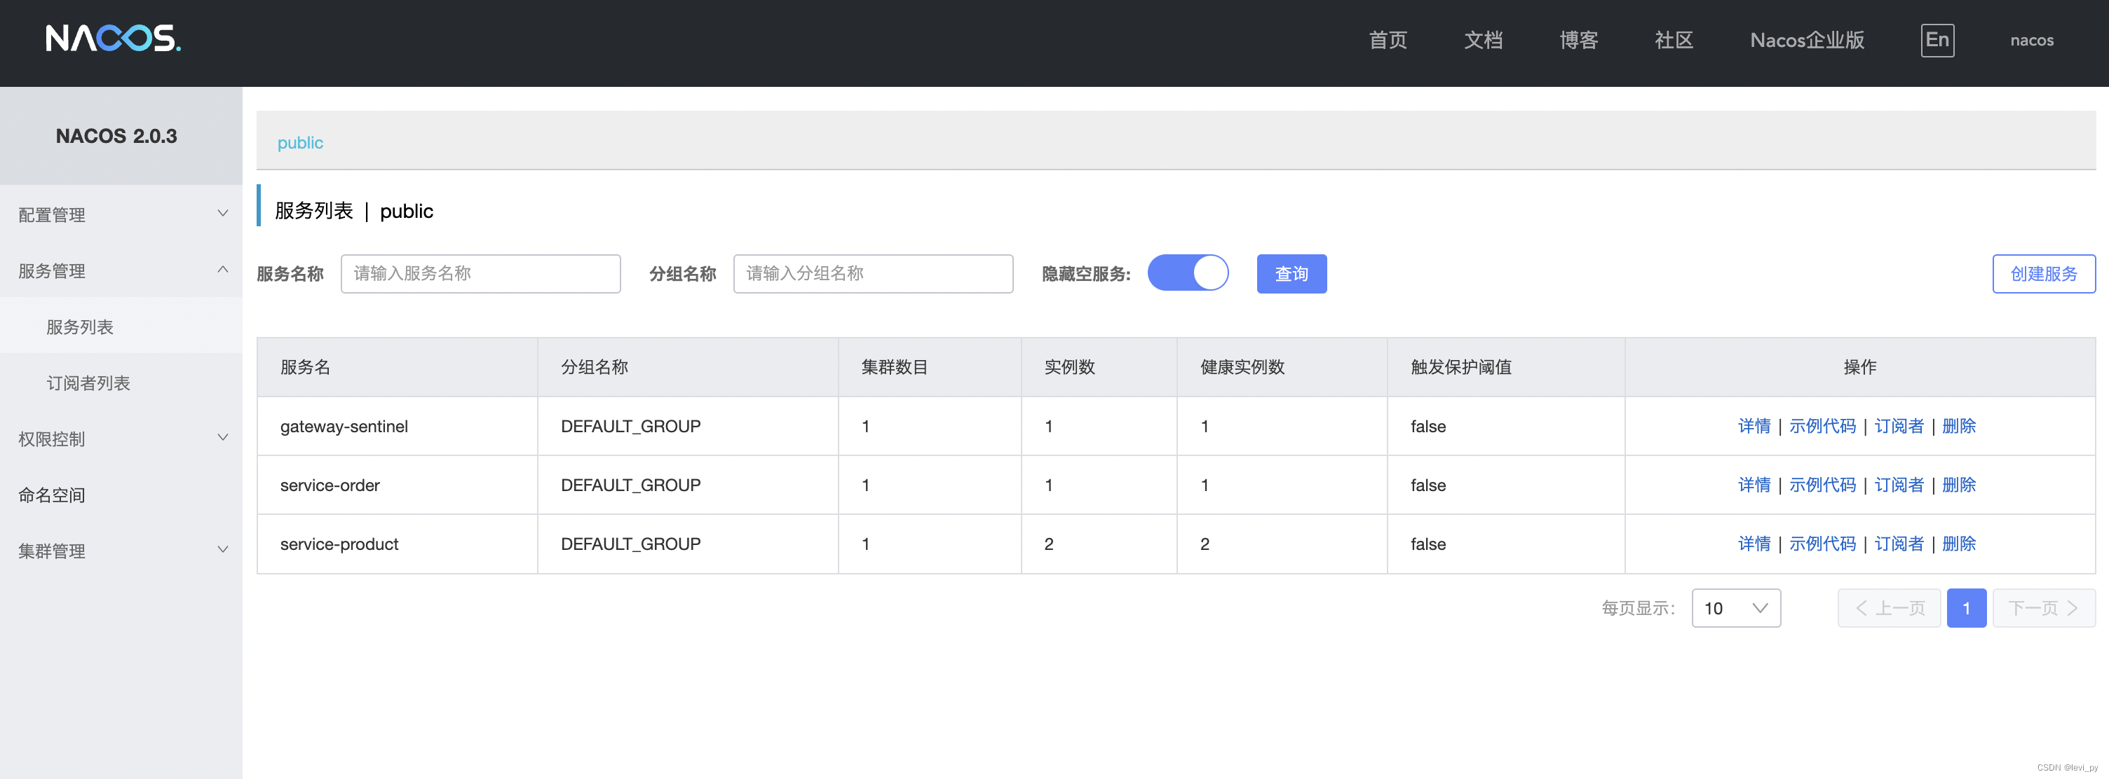Open 订阅者 for service-order
This screenshot has height=779, width=2109.
(x=1899, y=485)
